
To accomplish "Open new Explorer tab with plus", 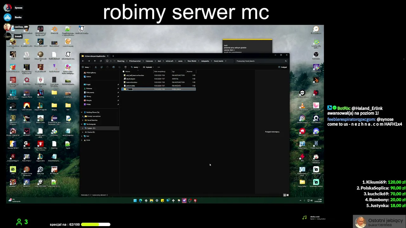I will (113, 56).
